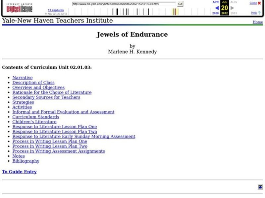This screenshot has width=265, height=198.
Task: Go to previous capture with blue left arrow
Action: click(217, 8)
